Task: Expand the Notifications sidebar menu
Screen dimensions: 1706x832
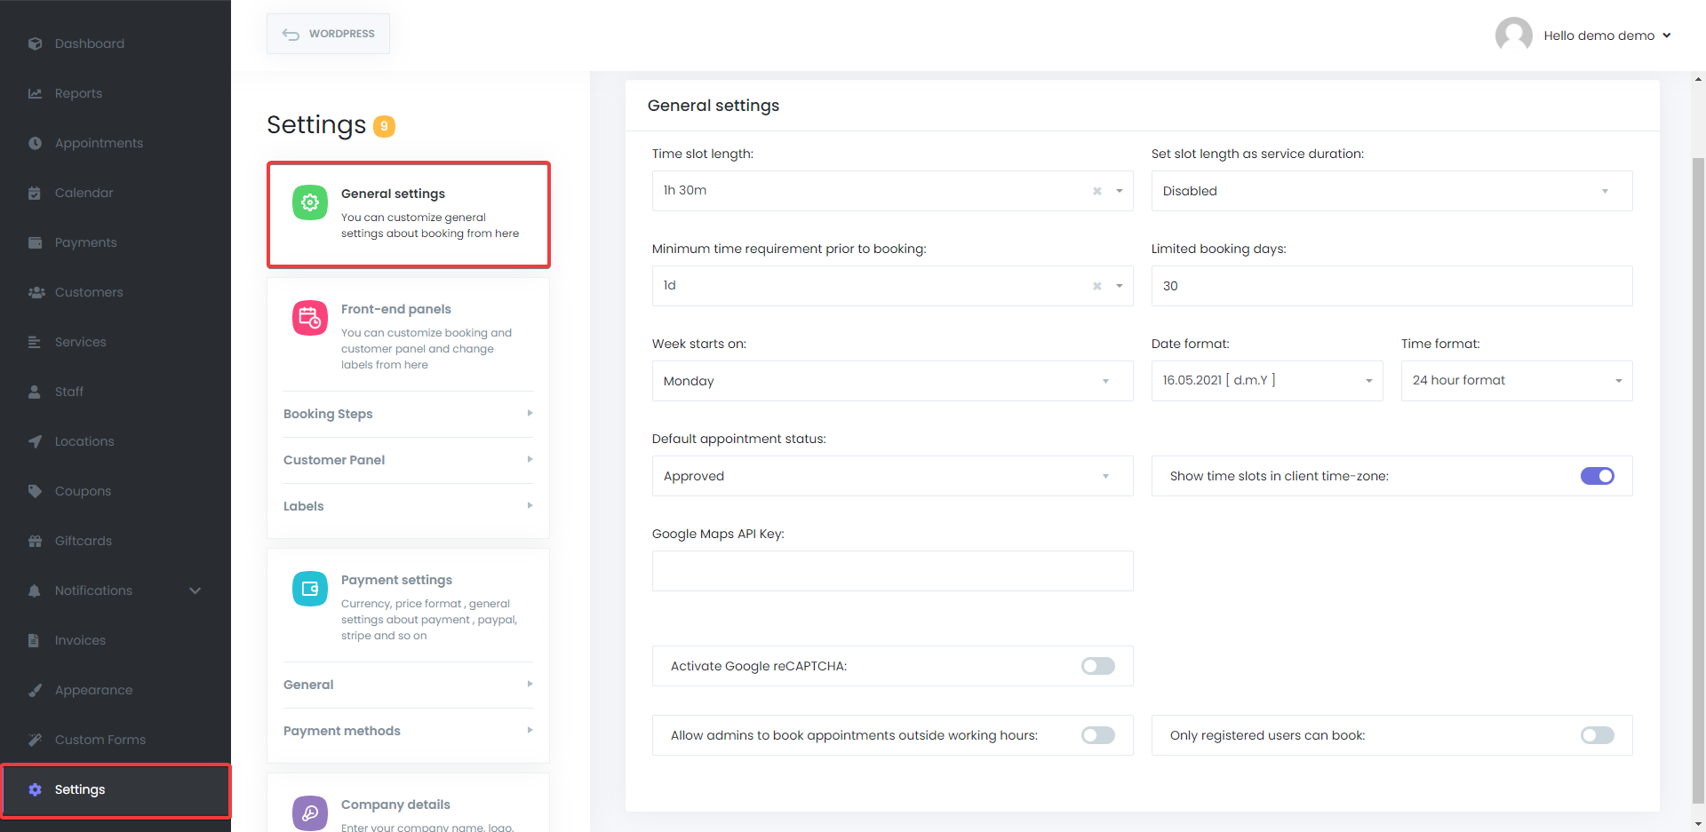Action: (x=195, y=590)
